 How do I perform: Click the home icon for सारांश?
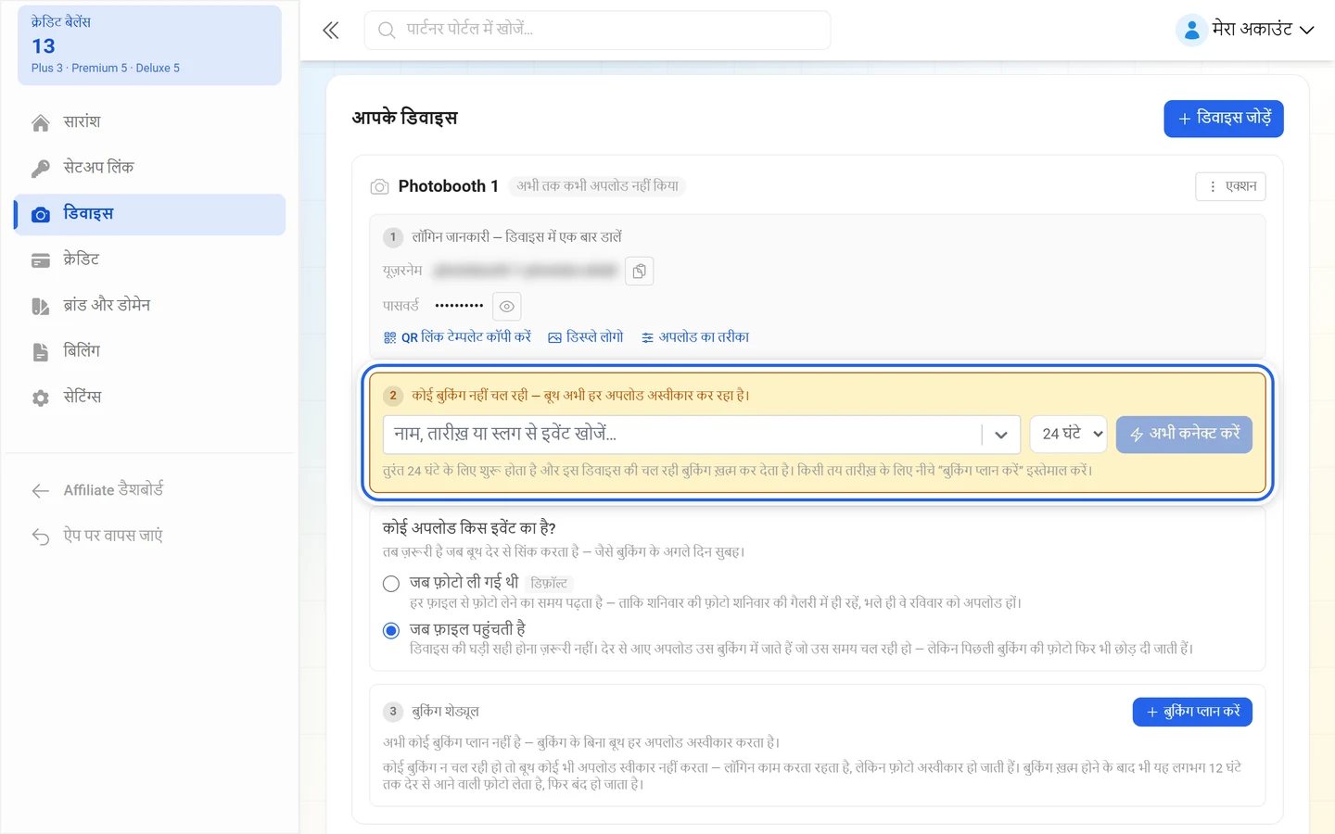[x=41, y=122]
